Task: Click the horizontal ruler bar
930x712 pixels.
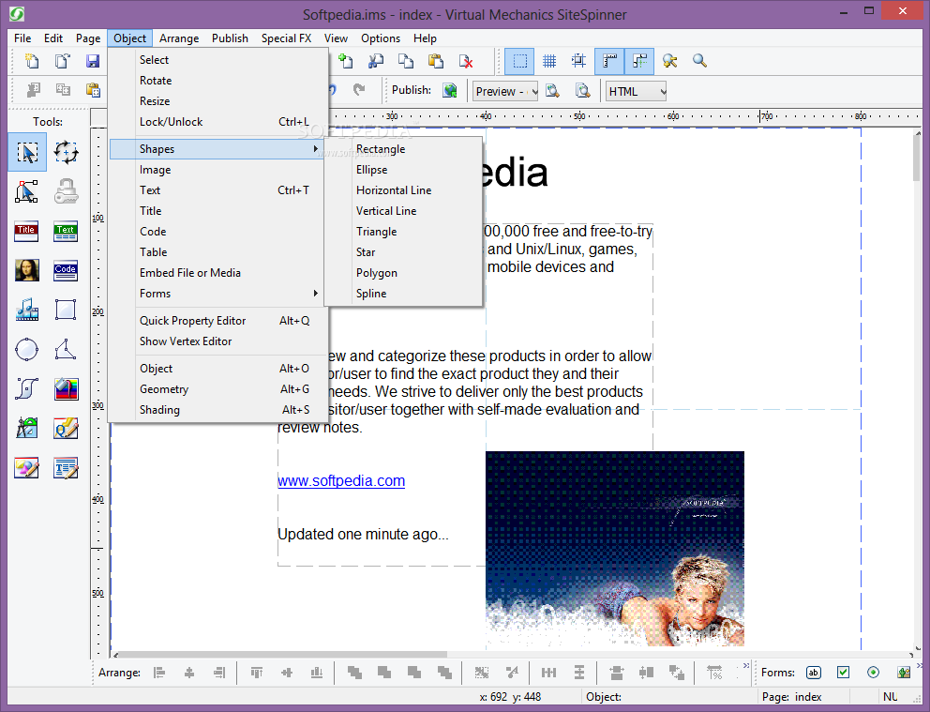Action: pos(515,116)
